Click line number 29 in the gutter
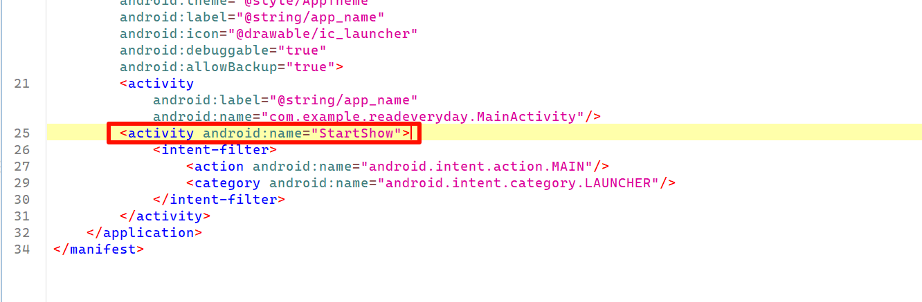Viewport: 922px width, 302px height. [x=22, y=183]
